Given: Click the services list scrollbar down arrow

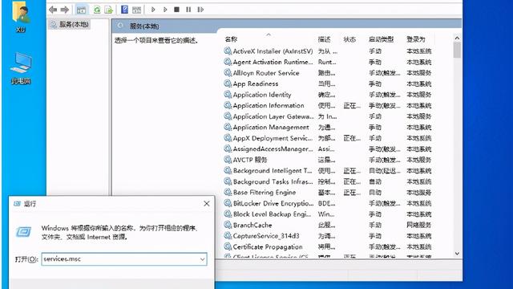Looking at the screenshot, I should [x=457, y=254].
